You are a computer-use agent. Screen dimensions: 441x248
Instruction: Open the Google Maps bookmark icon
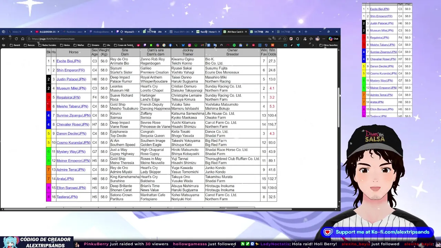[x=247, y=45]
